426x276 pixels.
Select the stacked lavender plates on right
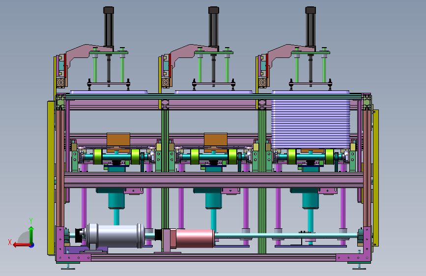coord(311,119)
